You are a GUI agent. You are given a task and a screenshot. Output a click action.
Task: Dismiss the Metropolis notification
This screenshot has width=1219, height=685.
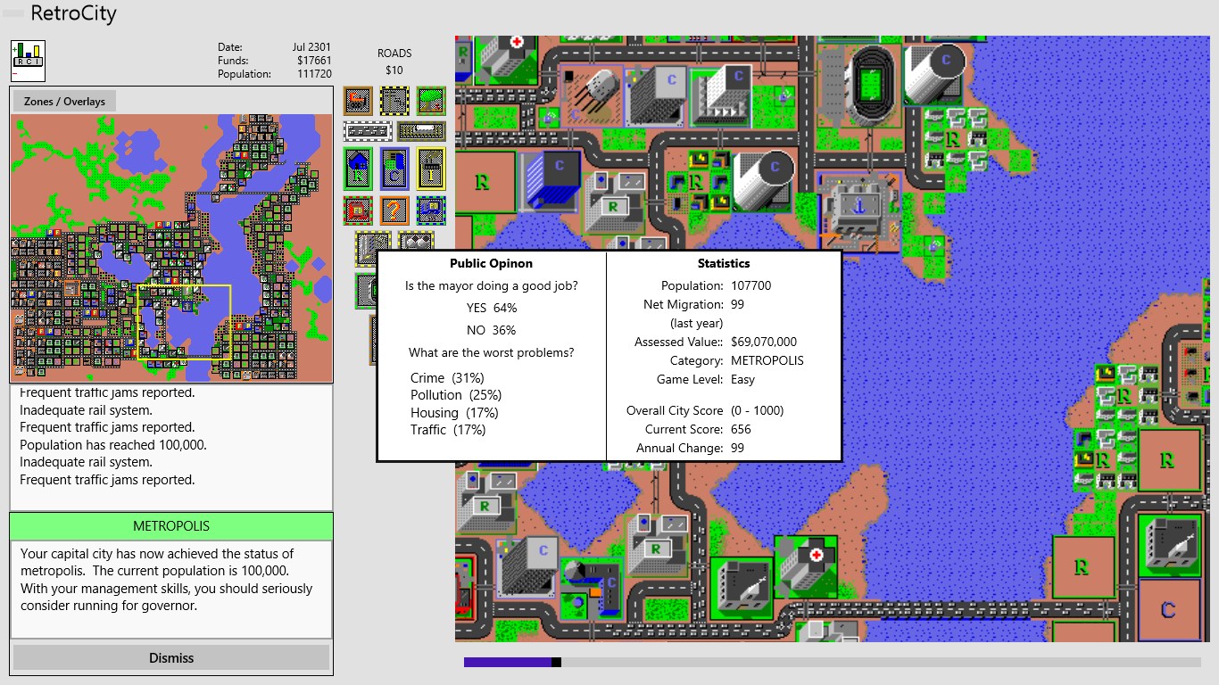[171, 658]
